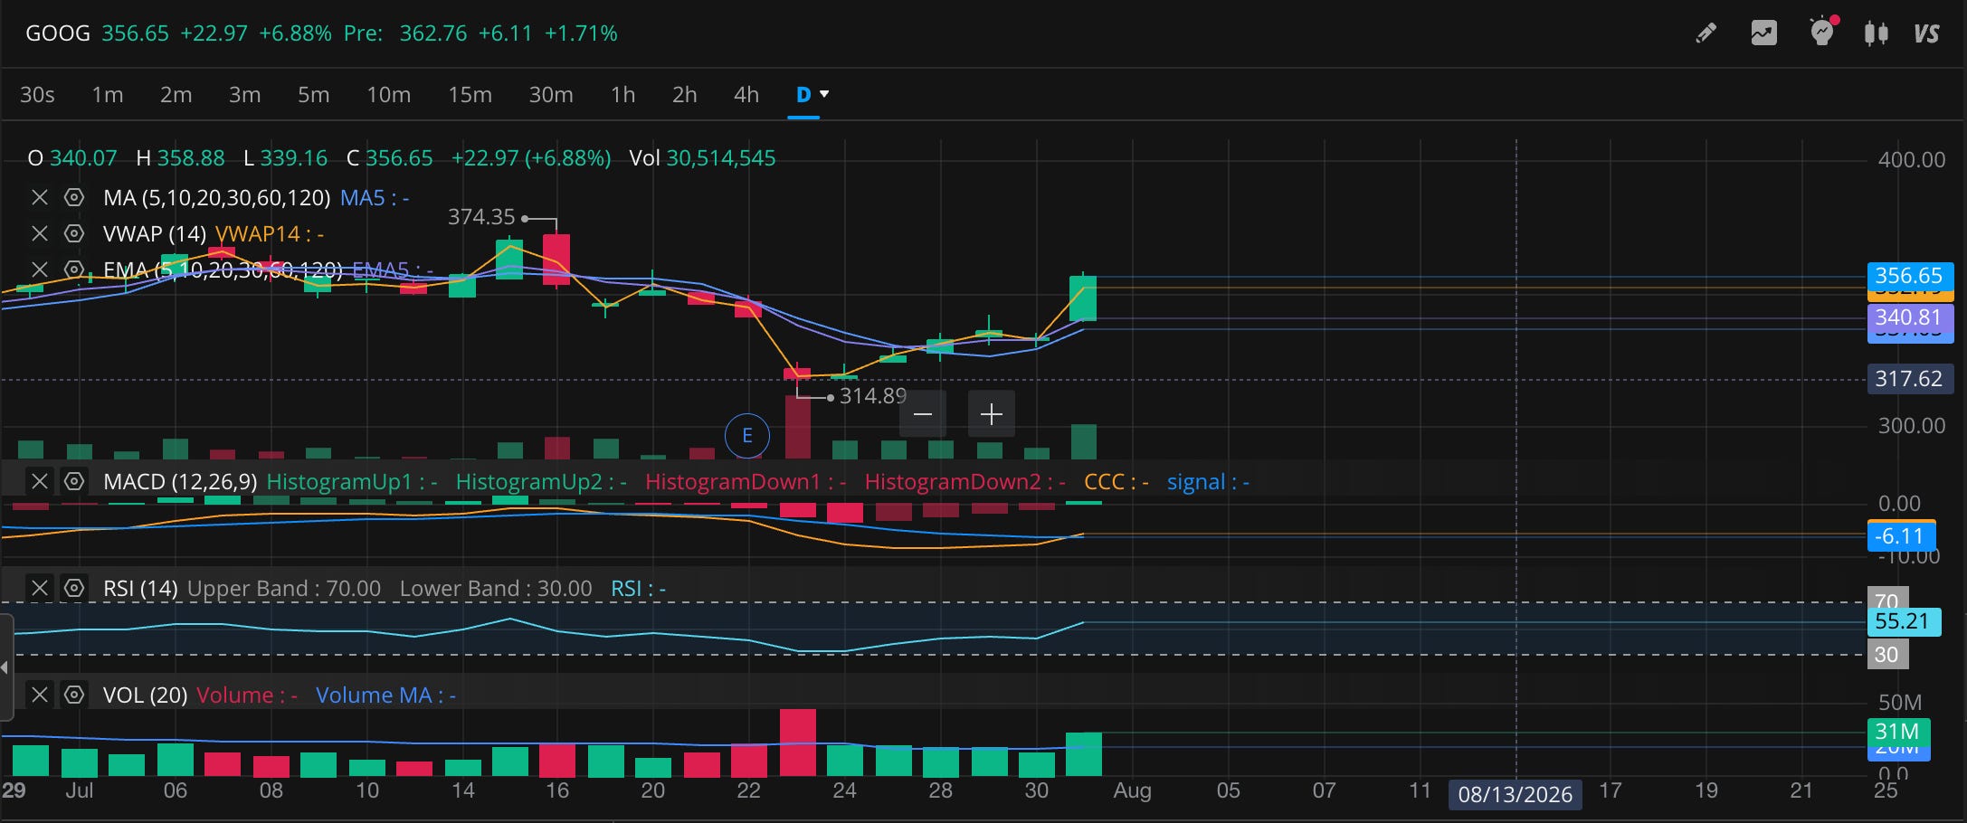
Task: Remove the EMA indicator overlay
Action: pos(40,270)
